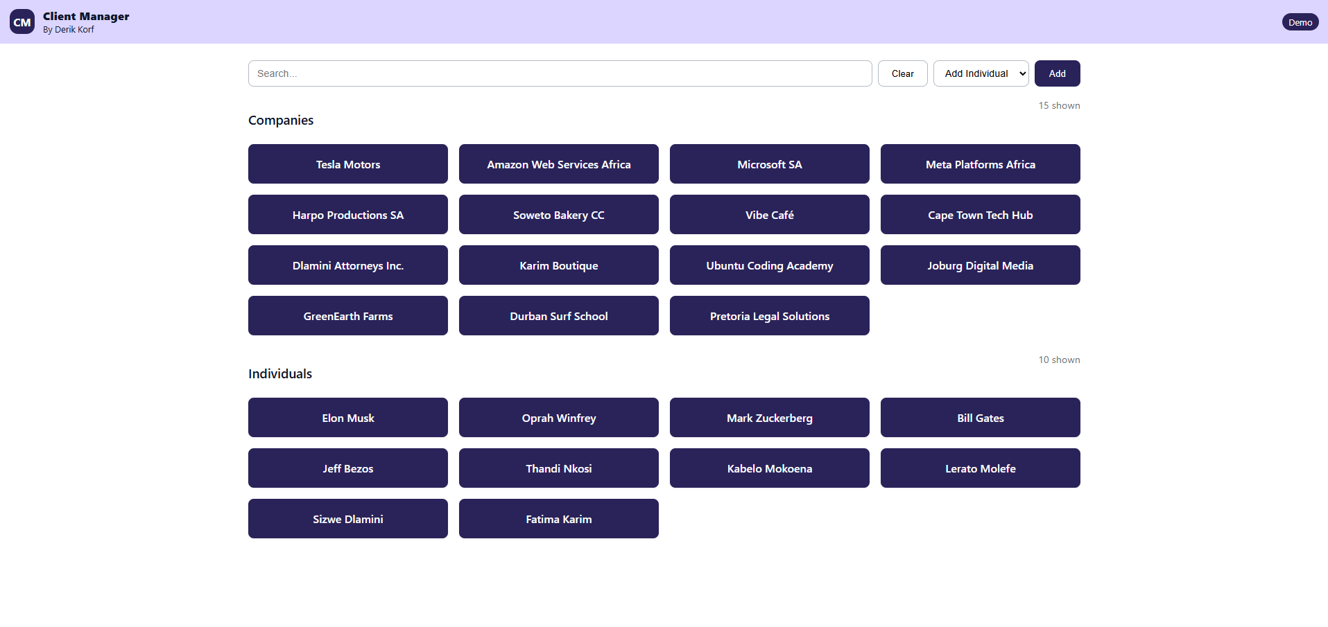Select Thandi Nkosi
The image size is (1328, 627).
(559, 468)
